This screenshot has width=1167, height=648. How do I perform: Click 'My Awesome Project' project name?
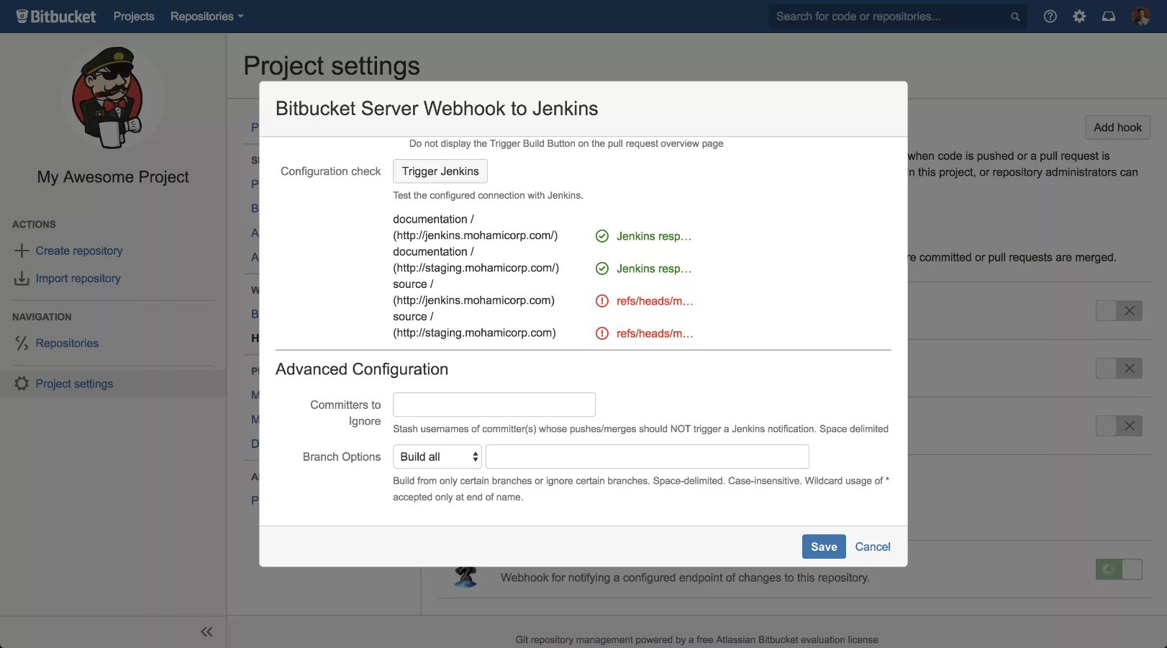113,177
